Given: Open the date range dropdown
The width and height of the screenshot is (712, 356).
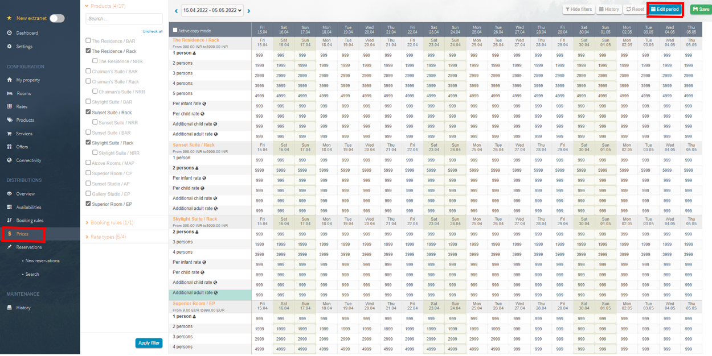Looking at the screenshot, I should pos(212,10).
